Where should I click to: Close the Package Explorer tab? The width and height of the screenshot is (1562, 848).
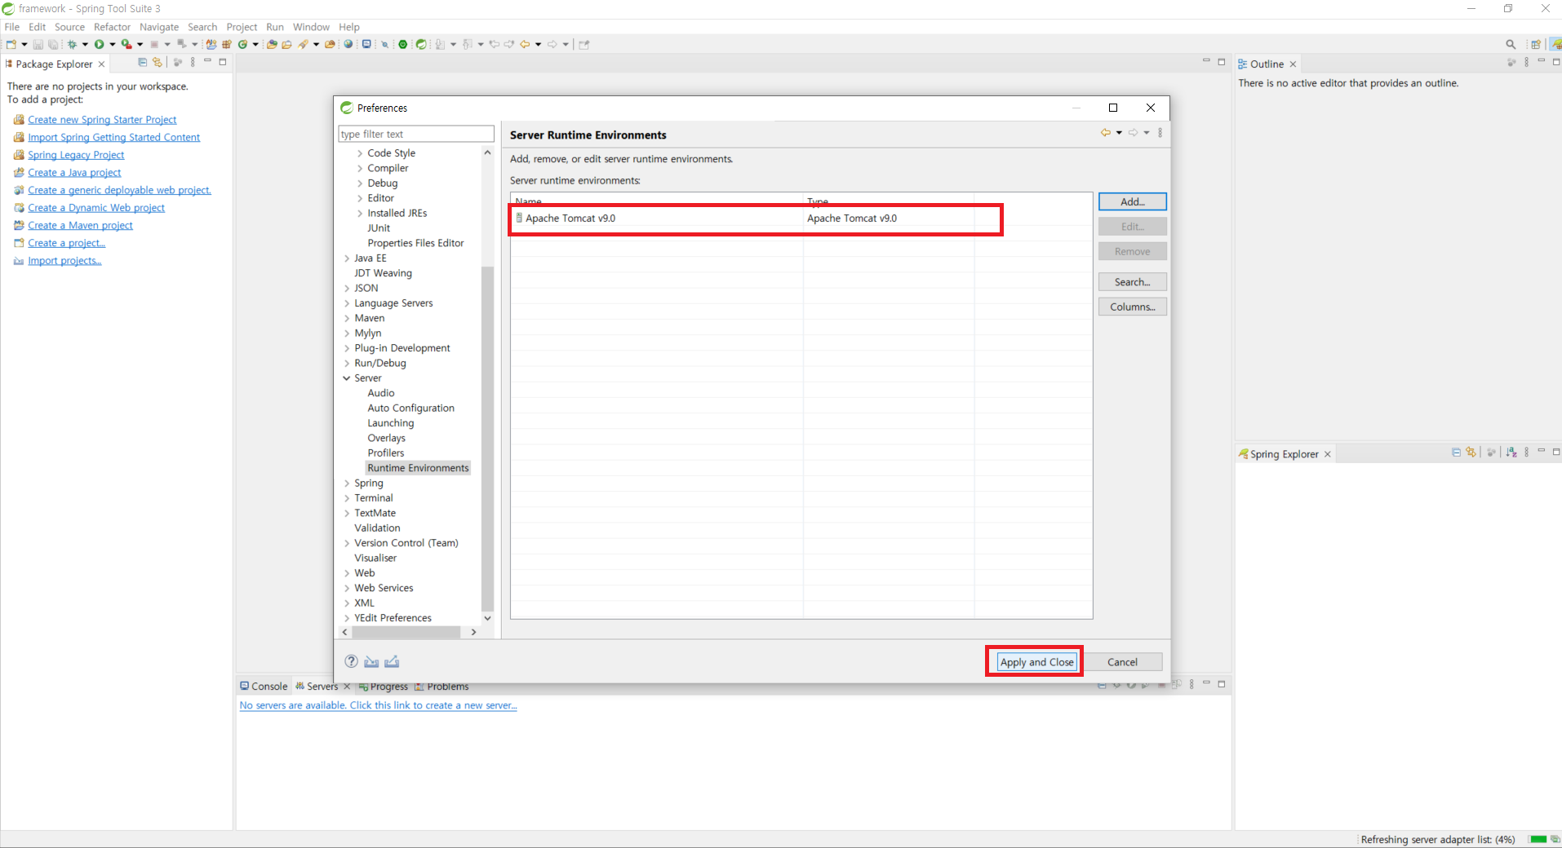pos(101,64)
